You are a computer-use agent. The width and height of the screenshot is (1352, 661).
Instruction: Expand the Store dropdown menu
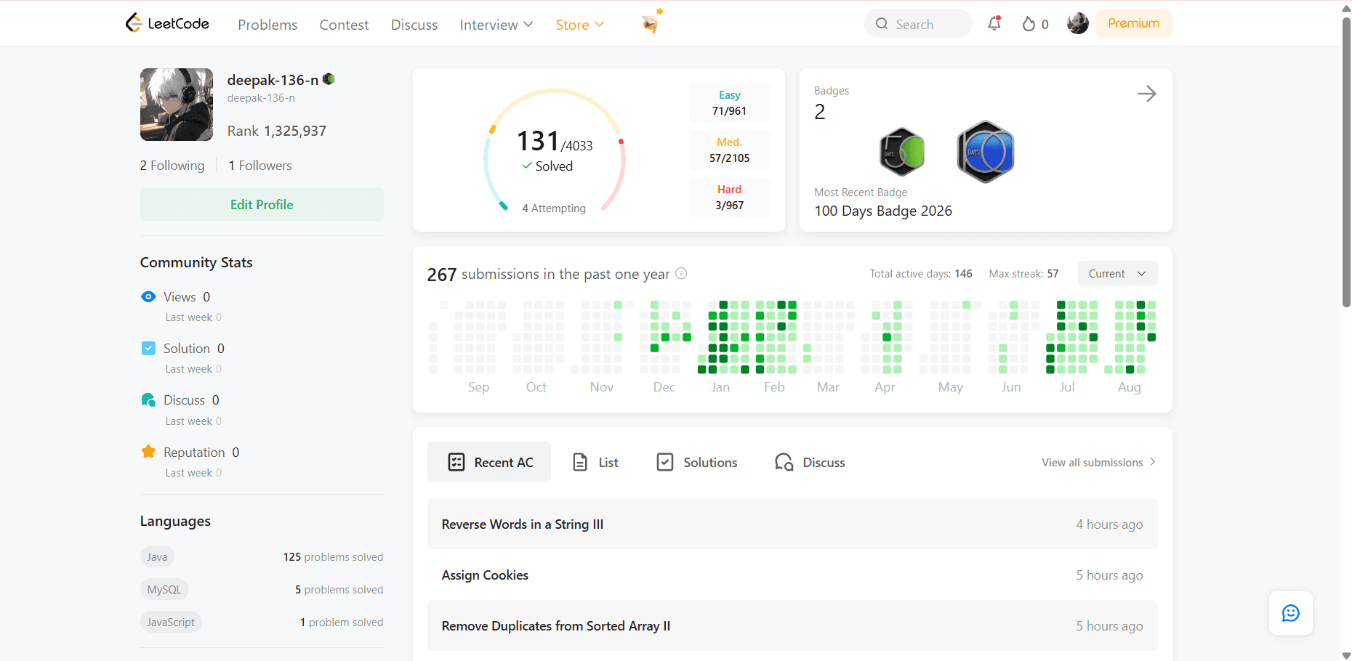580,25
